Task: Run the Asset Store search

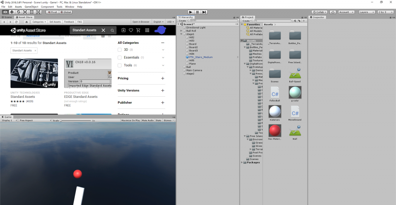Action: pyautogui.click(x=112, y=30)
